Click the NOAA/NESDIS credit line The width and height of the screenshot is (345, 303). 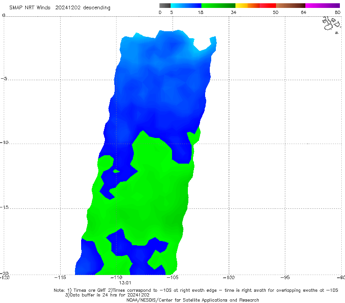click(193, 300)
